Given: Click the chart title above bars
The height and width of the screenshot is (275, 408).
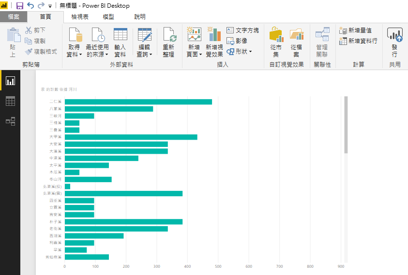Looking at the screenshot, I should 59,89.
